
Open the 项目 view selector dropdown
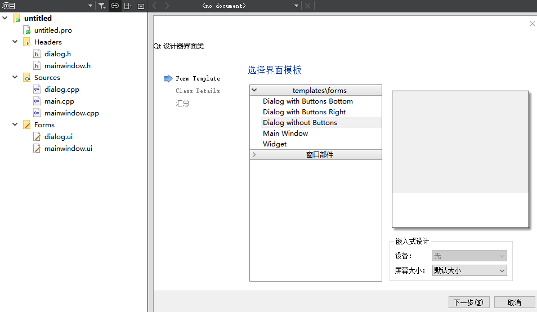point(90,6)
